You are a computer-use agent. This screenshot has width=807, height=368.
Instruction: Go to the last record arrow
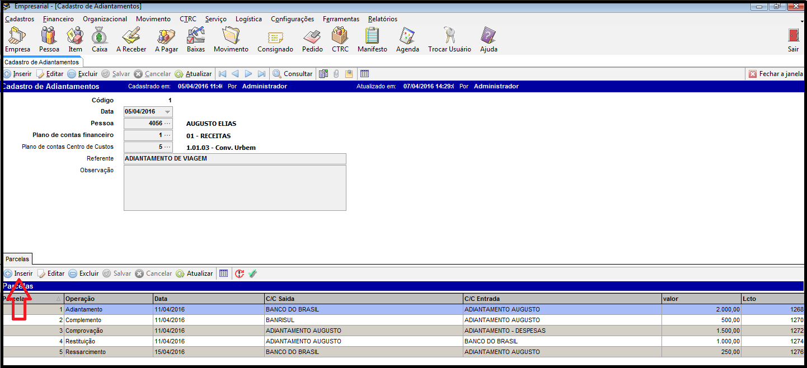click(x=261, y=74)
